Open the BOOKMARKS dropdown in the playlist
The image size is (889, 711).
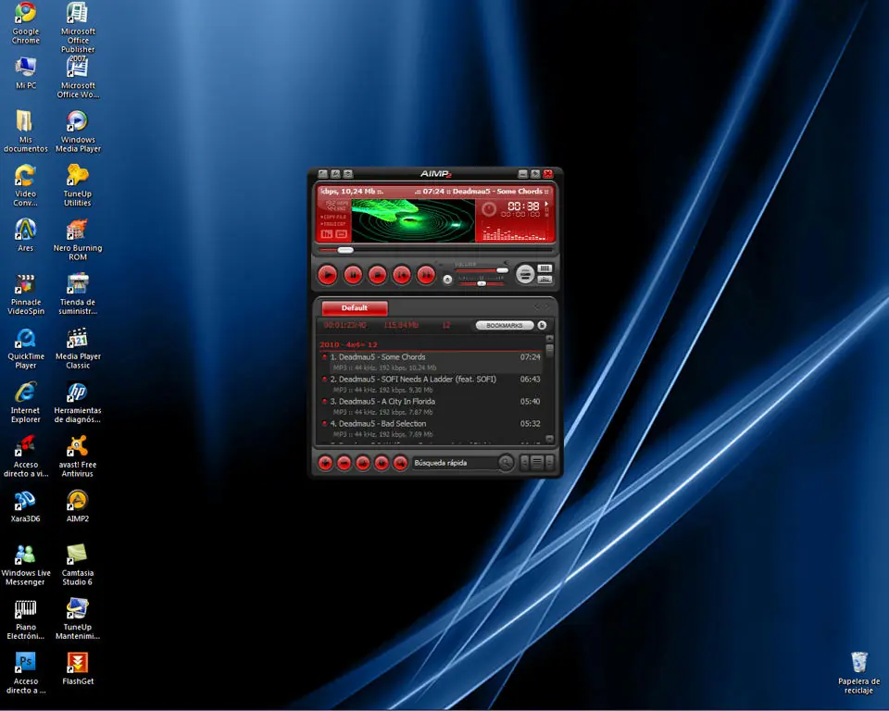coord(505,326)
